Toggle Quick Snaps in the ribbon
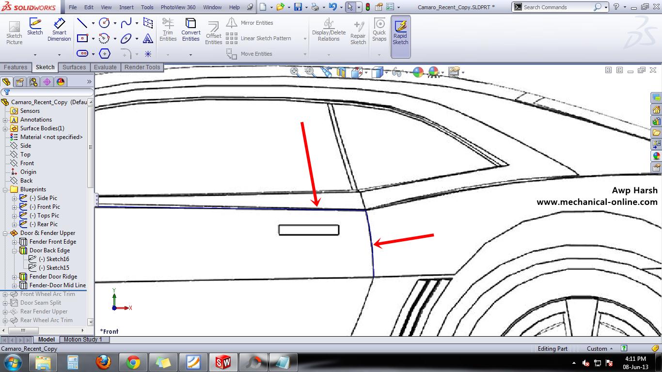Image resolution: width=662 pixels, height=372 pixels. [x=379, y=30]
